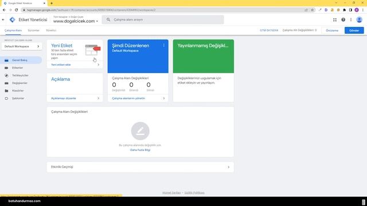Select the Google Etiket Yöneticisi browser tab

point(24,3)
